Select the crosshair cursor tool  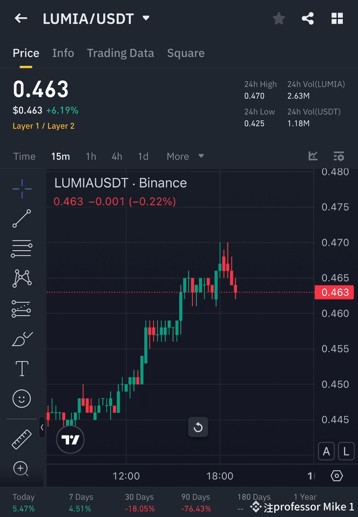[22, 189]
